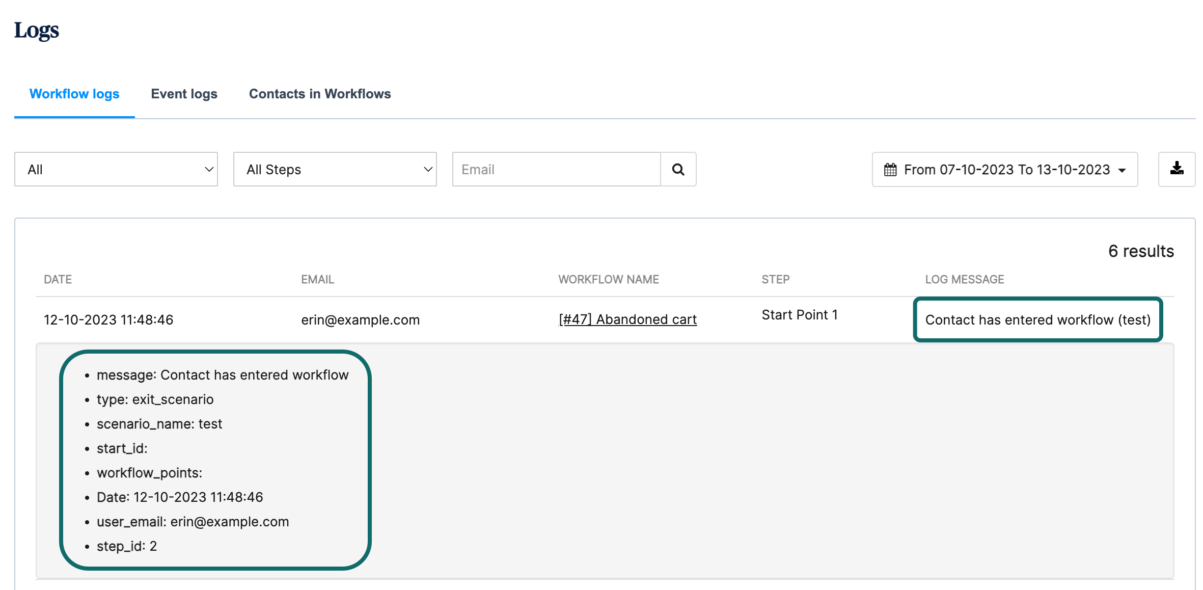Click the Contact has entered workflow message

coord(1037,320)
